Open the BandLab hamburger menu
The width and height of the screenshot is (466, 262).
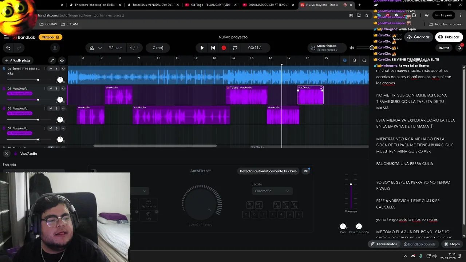pyautogui.click(x=7, y=37)
